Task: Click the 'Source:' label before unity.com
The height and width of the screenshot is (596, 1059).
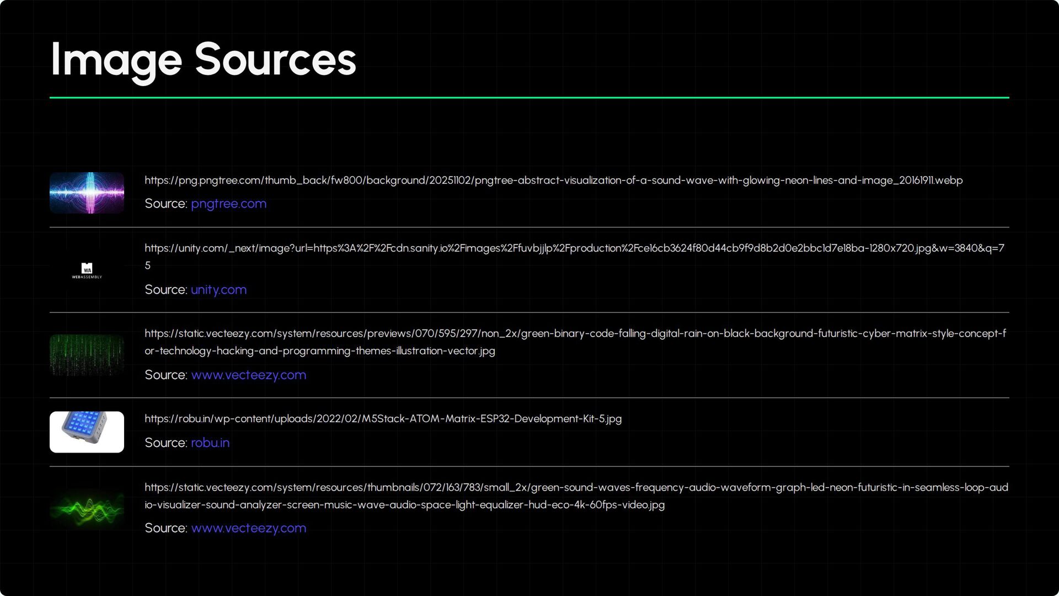Action: (x=165, y=290)
